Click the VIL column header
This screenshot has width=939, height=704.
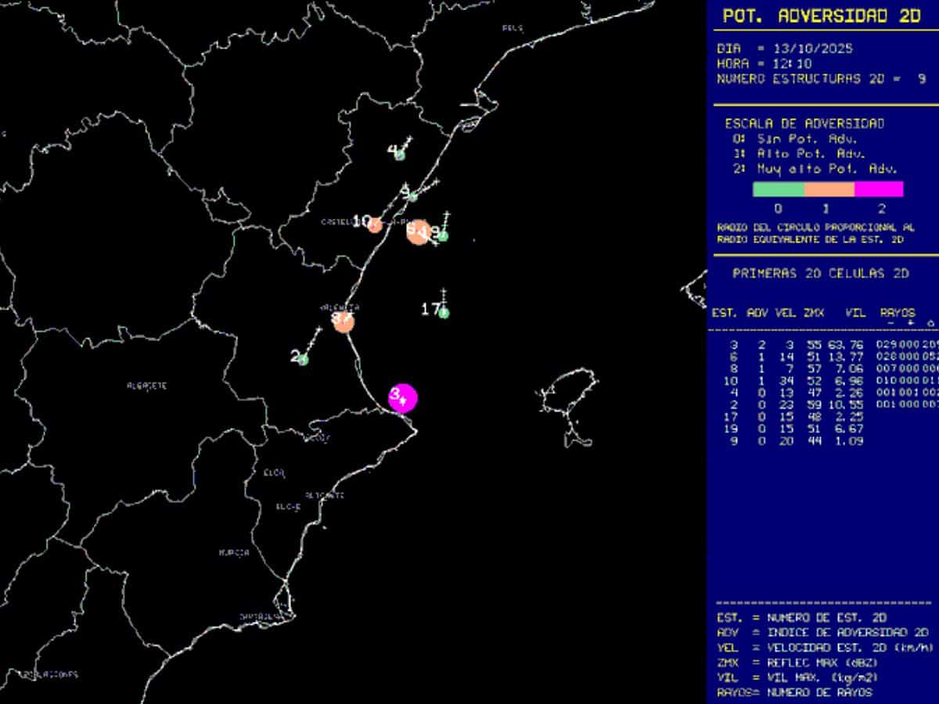(x=855, y=313)
